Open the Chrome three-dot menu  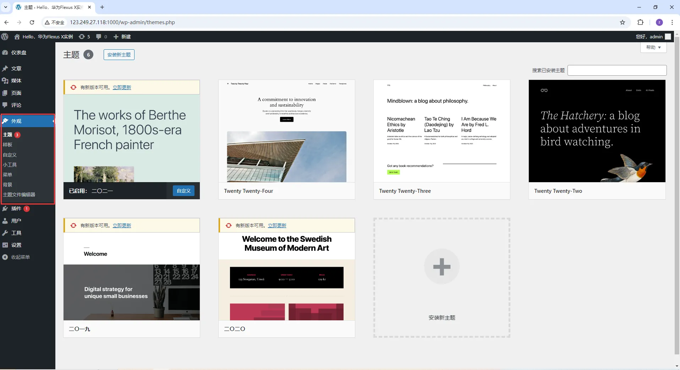(x=672, y=22)
